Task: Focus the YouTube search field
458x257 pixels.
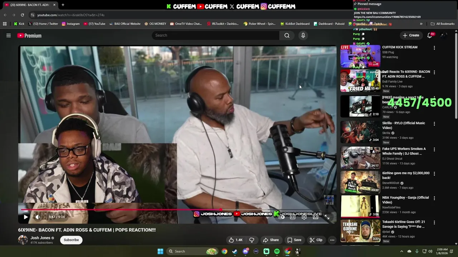Action: click(x=215, y=35)
